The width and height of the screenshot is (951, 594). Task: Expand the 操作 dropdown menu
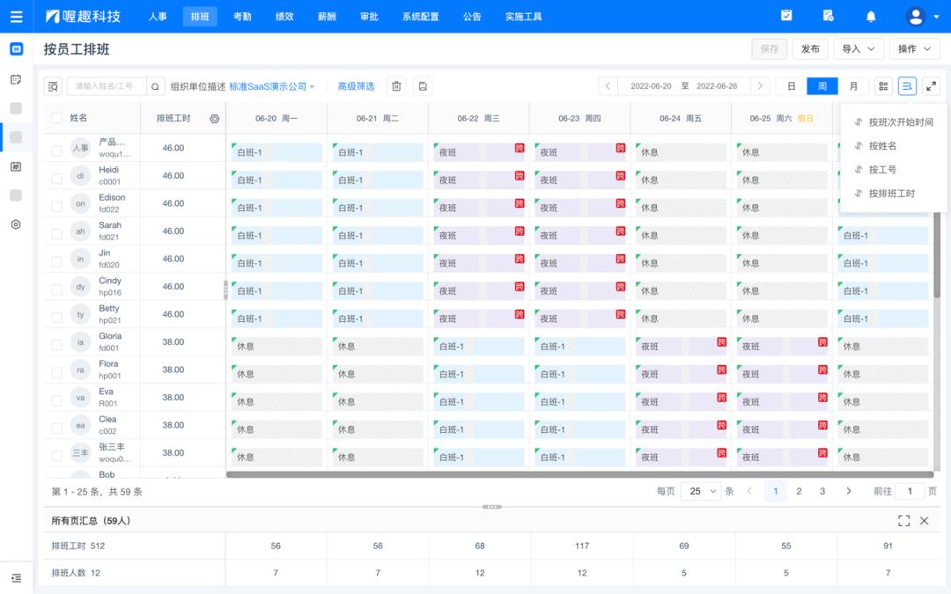[x=914, y=49]
